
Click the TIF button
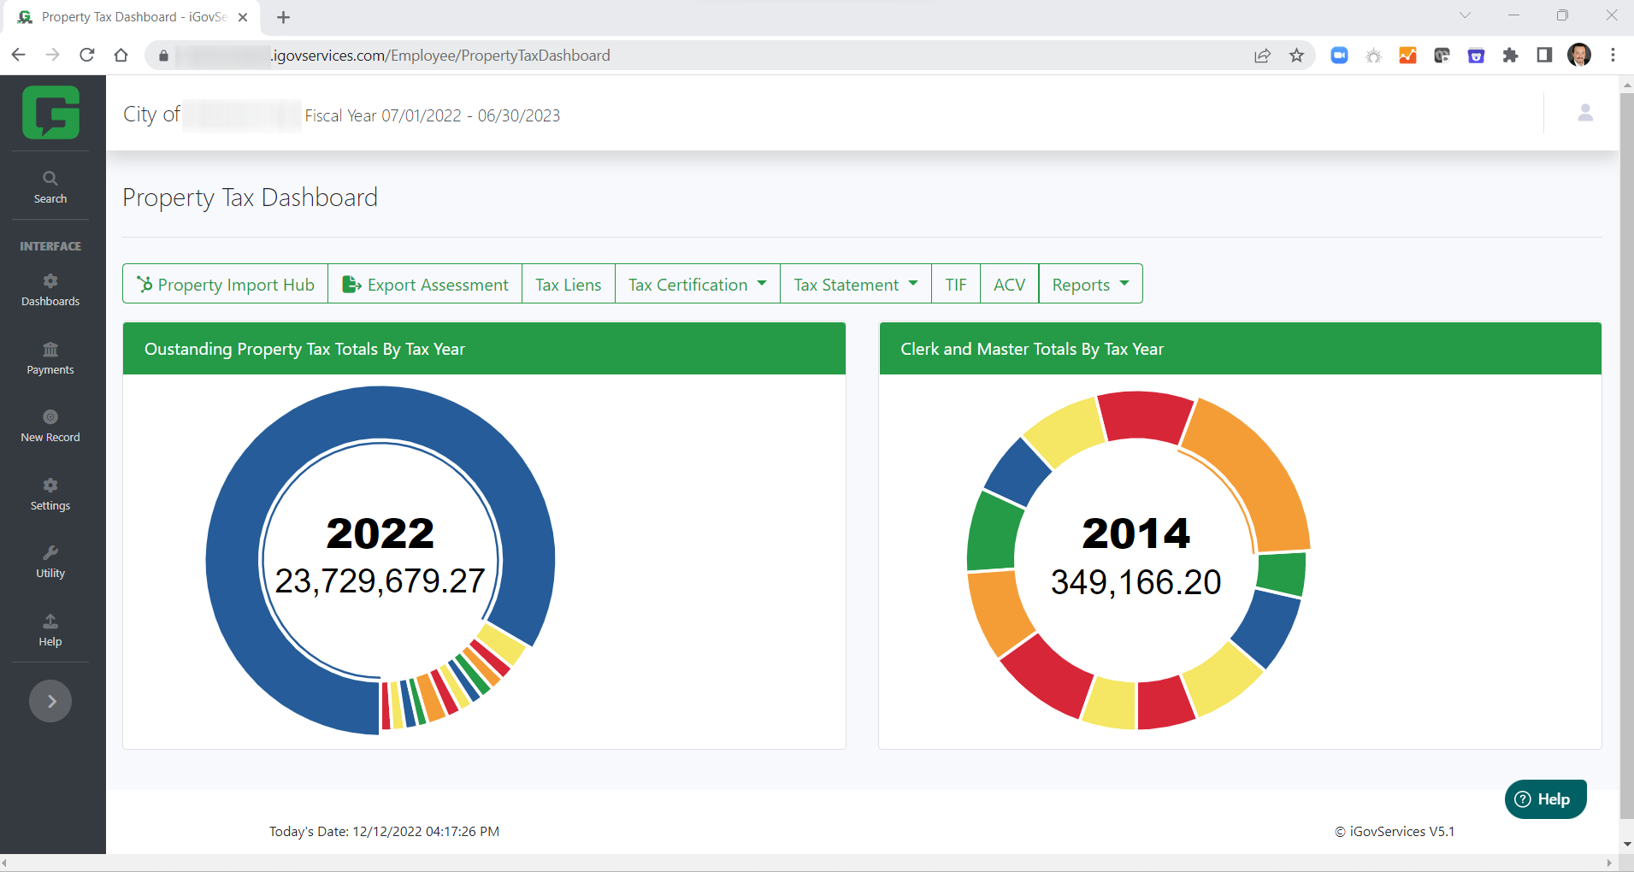955,284
